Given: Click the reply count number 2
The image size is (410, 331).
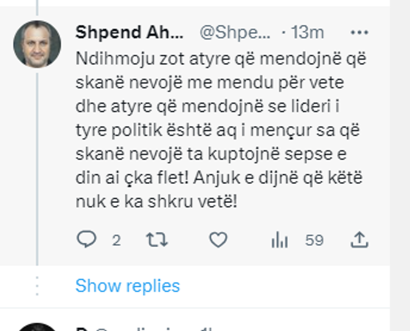Looking at the screenshot, I should coord(116,240).
